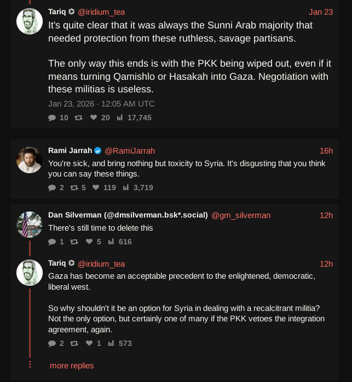Like the Jan 23 tweet with 20 hearts
The width and height of the screenshot is (352, 382).
94,117
